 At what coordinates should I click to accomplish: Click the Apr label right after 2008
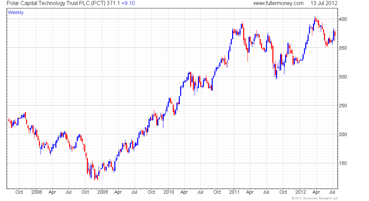[52, 192]
